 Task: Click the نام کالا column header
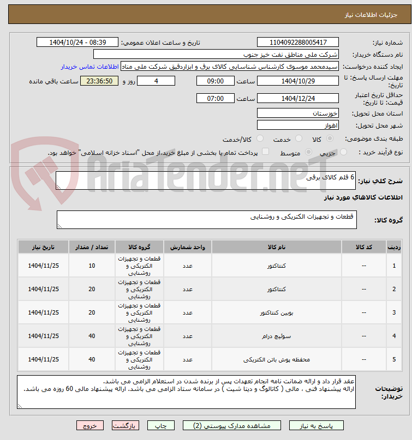(277, 247)
